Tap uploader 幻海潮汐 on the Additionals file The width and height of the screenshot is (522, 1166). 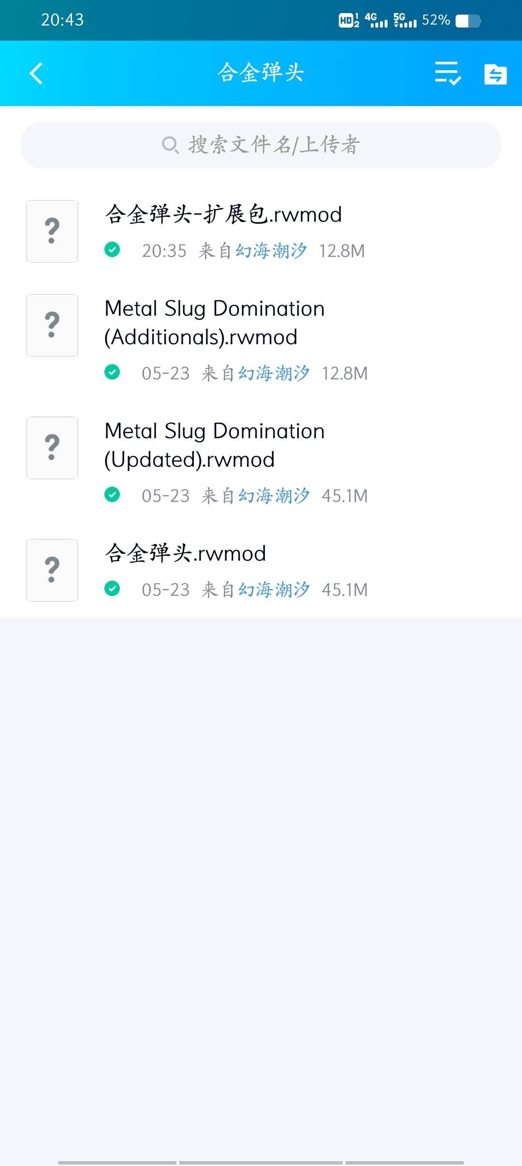tap(274, 373)
